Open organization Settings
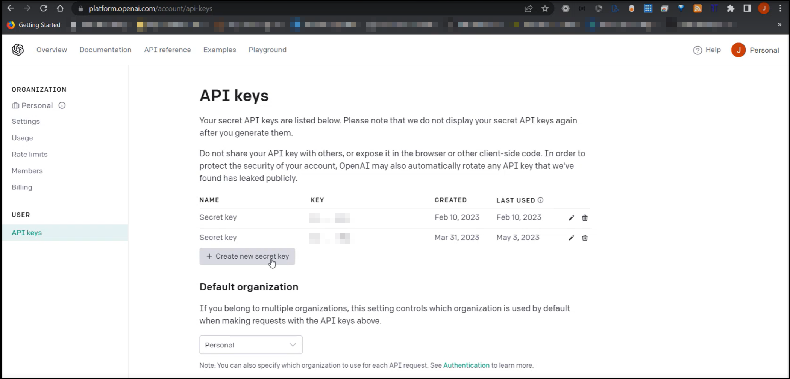The width and height of the screenshot is (790, 379). (26, 122)
